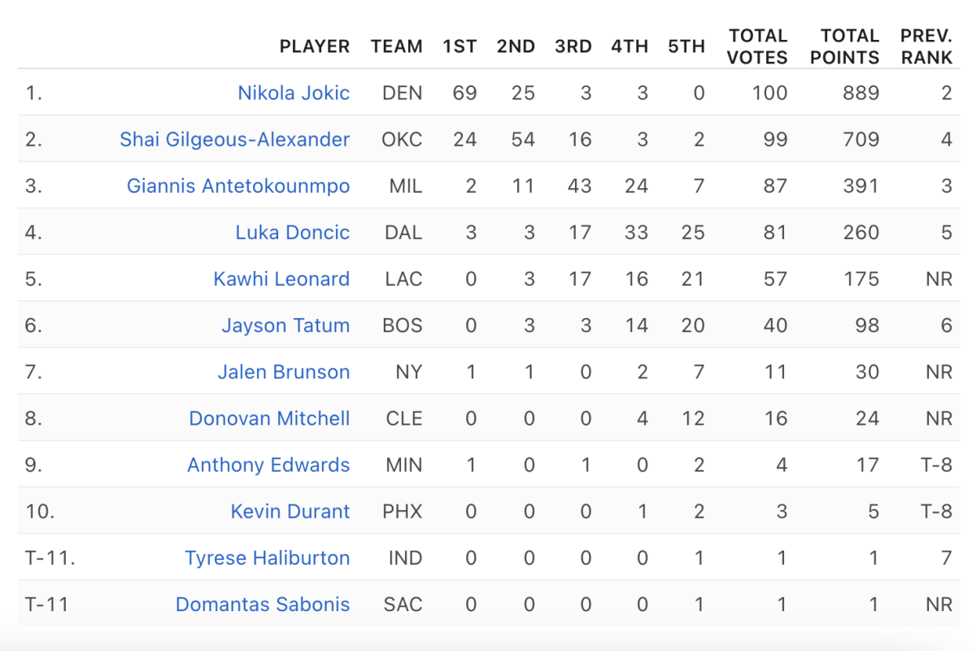Click the 1ST place votes header

tap(460, 46)
